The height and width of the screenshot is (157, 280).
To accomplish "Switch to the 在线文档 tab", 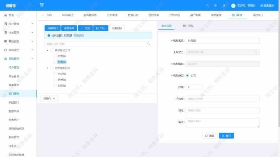I will tap(175, 15).
